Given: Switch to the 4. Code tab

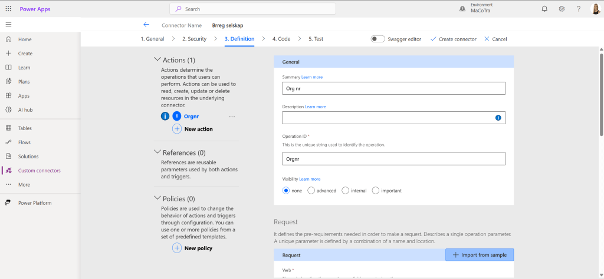Looking at the screenshot, I should [x=281, y=39].
